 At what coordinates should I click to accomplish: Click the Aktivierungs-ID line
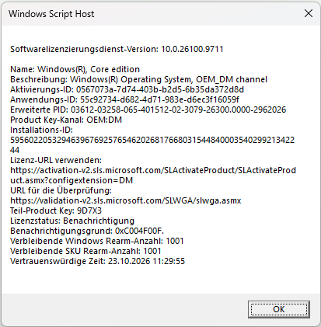point(127,89)
